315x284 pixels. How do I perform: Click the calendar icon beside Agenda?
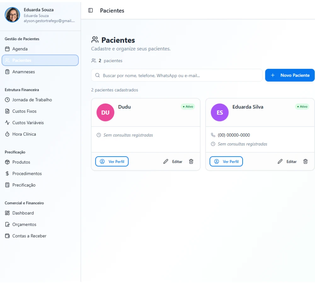click(7, 49)
